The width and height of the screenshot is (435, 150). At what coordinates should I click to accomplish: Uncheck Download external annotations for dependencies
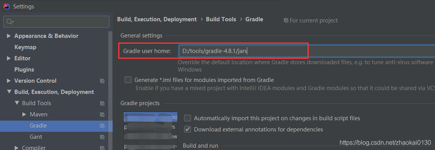click(188, 129)
